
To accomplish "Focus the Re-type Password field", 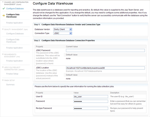I will pyautogui.click(x=91, y=108).
